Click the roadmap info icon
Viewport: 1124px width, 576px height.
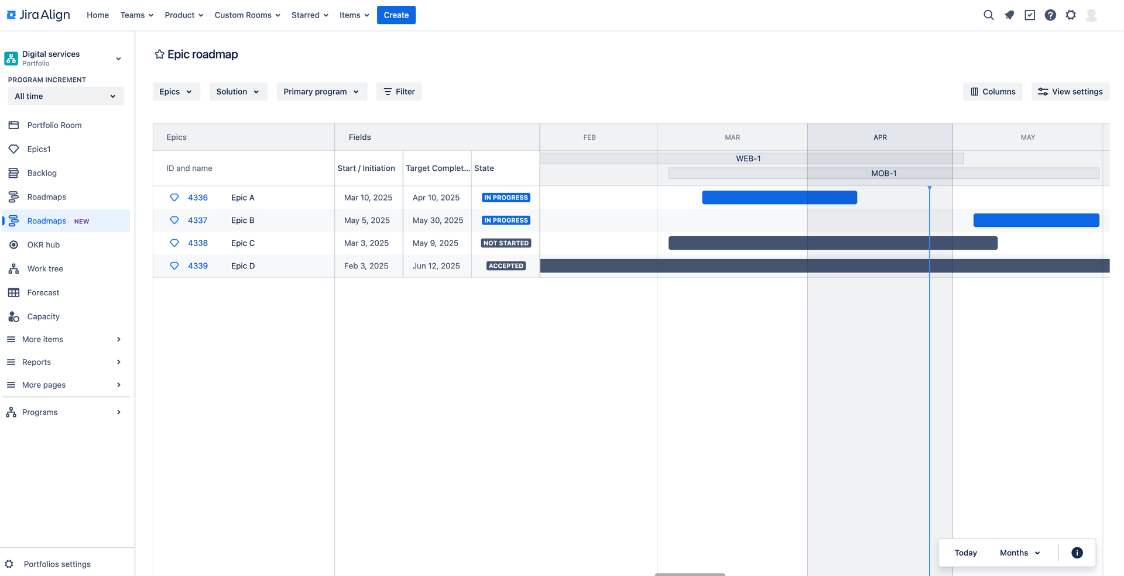pos(1077,553)
